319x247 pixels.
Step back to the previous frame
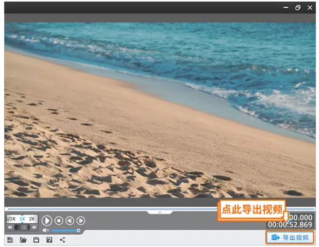(x=70, y=220)
